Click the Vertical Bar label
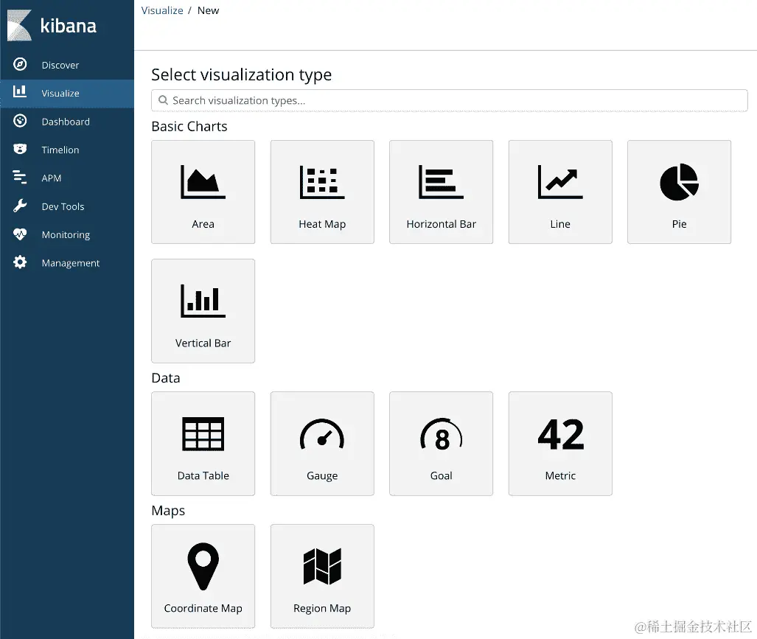Screen dimensions: 757x639 pos(203,343)
